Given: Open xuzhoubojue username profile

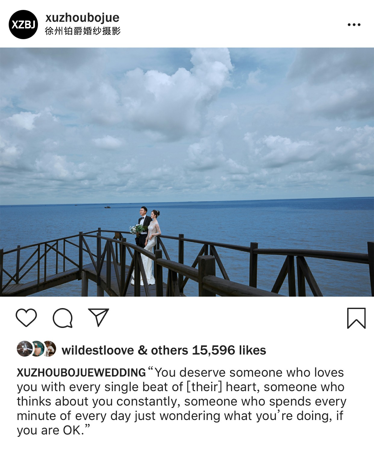Looking at the screenshot, I should 83,18.
